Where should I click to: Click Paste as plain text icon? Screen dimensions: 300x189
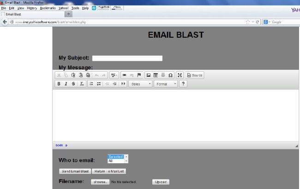click(x=81, y=75)
